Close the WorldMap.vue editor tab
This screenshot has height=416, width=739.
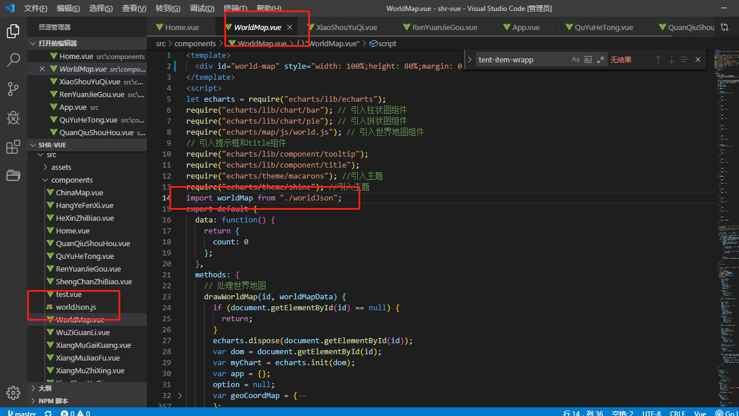[x=290, y=27]
